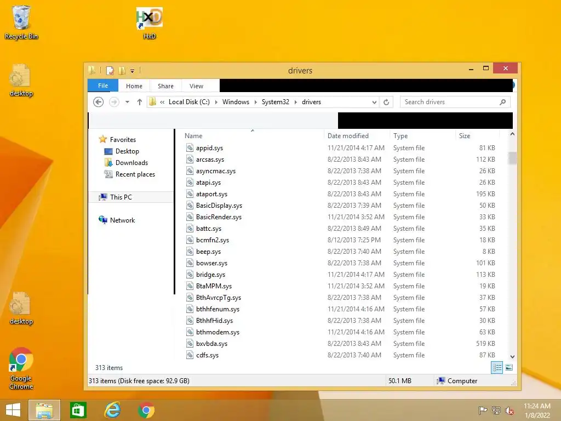
Task: Switch to the View ribbon tab
Action: pyautogui.click(x=197, y=86)
